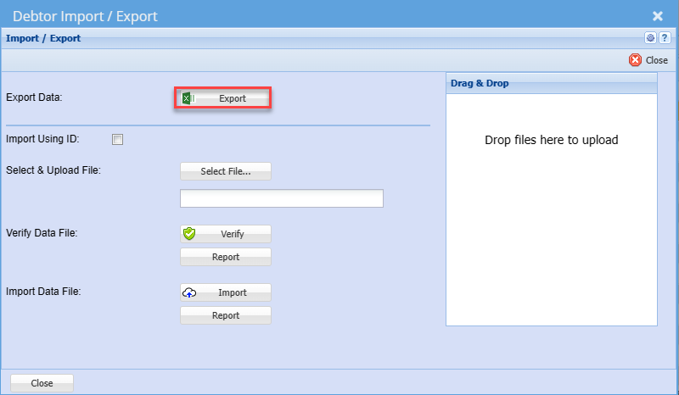Viewport: 679px width, 395px height.
Task: Click the Import button with cloud icon
Action: [x=226, y=292]
